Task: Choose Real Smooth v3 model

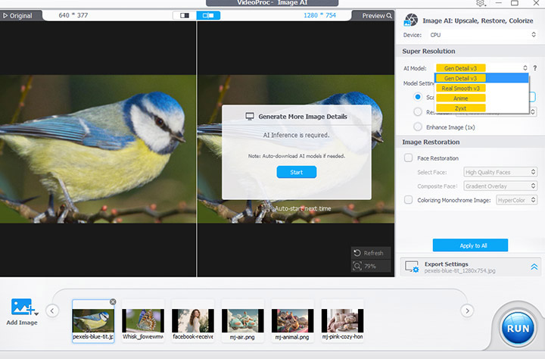Action: (481, 89)
